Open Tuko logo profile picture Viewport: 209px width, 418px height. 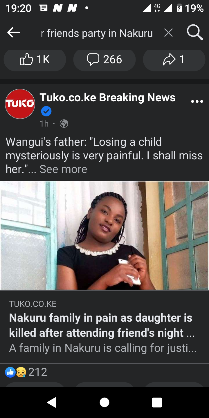pyautogui.click(x=20, y=104)
